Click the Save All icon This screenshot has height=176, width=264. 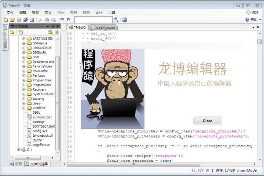(x=25, y=19)
